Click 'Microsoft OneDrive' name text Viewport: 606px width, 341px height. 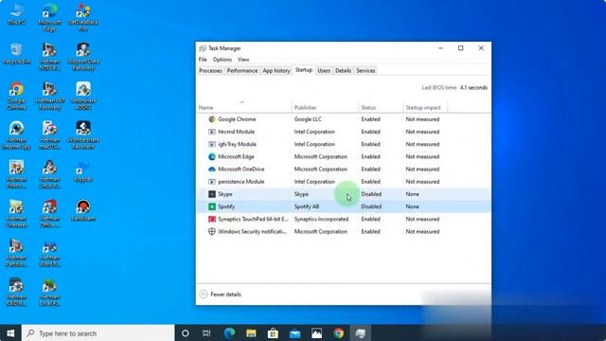(x=241, y=169)
